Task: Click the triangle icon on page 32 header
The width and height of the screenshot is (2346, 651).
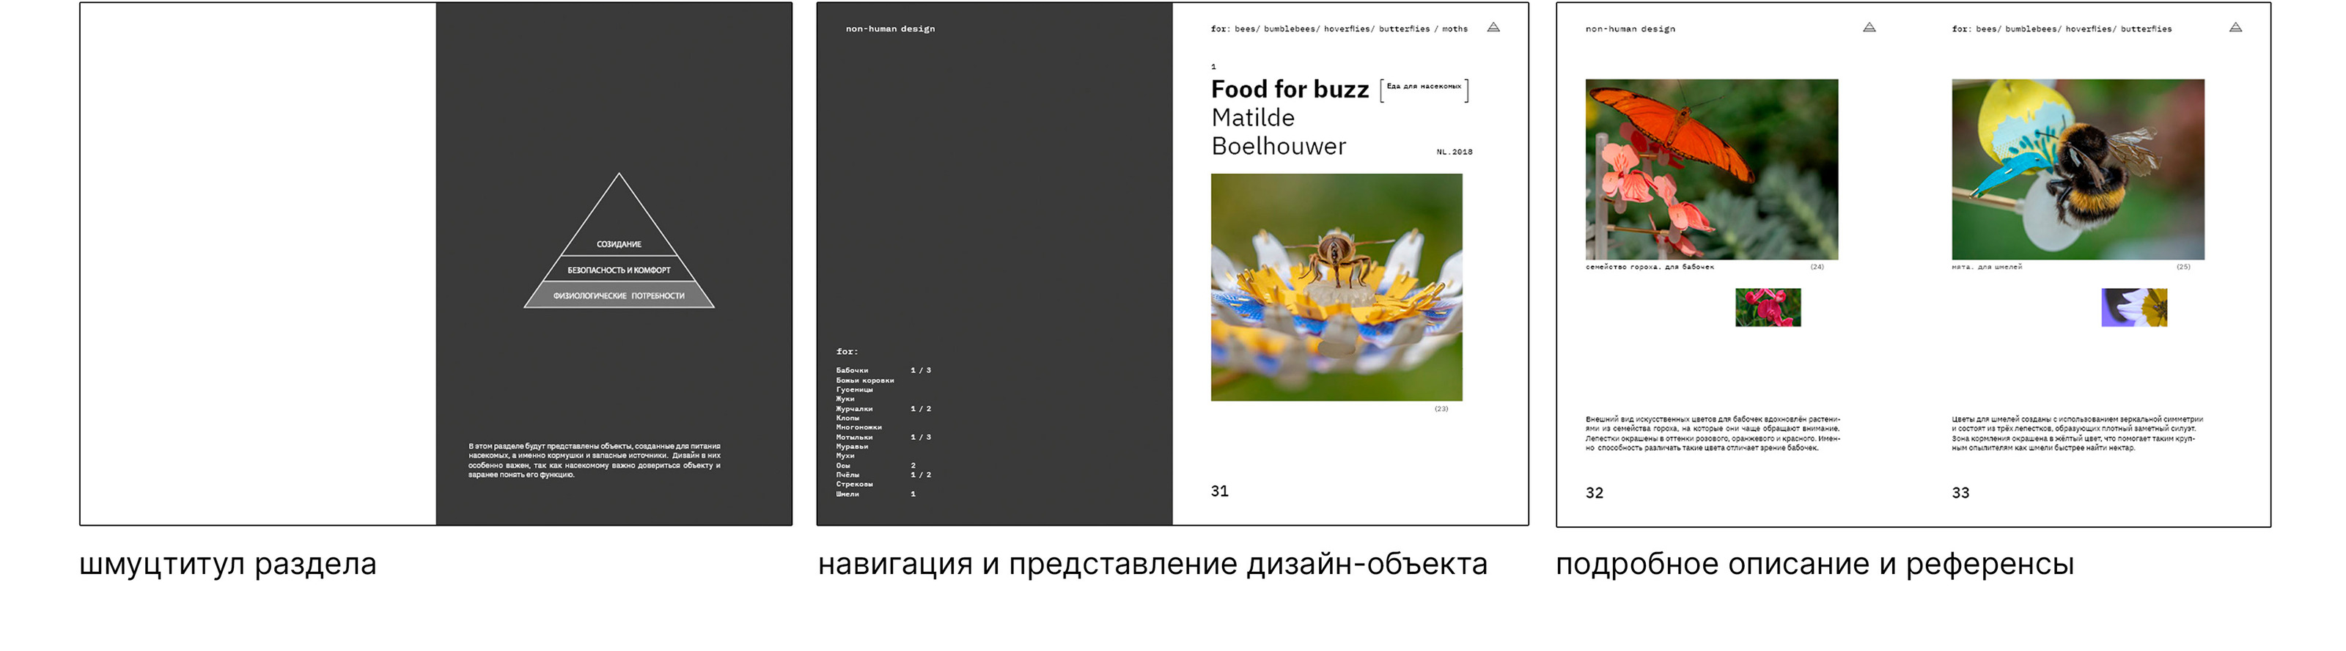Action: click(x=1869, y=27)
